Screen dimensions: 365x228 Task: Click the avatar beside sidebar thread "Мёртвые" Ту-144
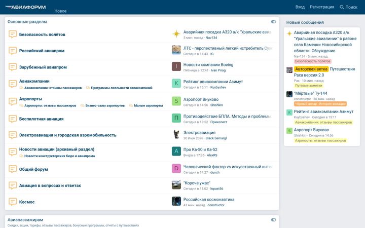(x=289, y=94)
